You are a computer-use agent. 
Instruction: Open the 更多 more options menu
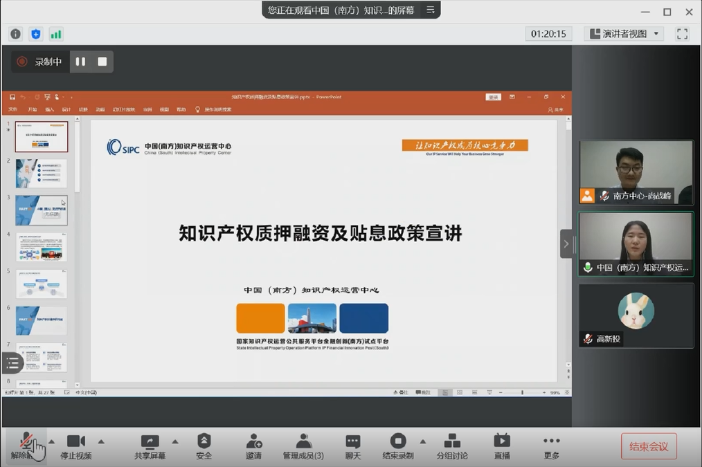click(x=552, y=446)
